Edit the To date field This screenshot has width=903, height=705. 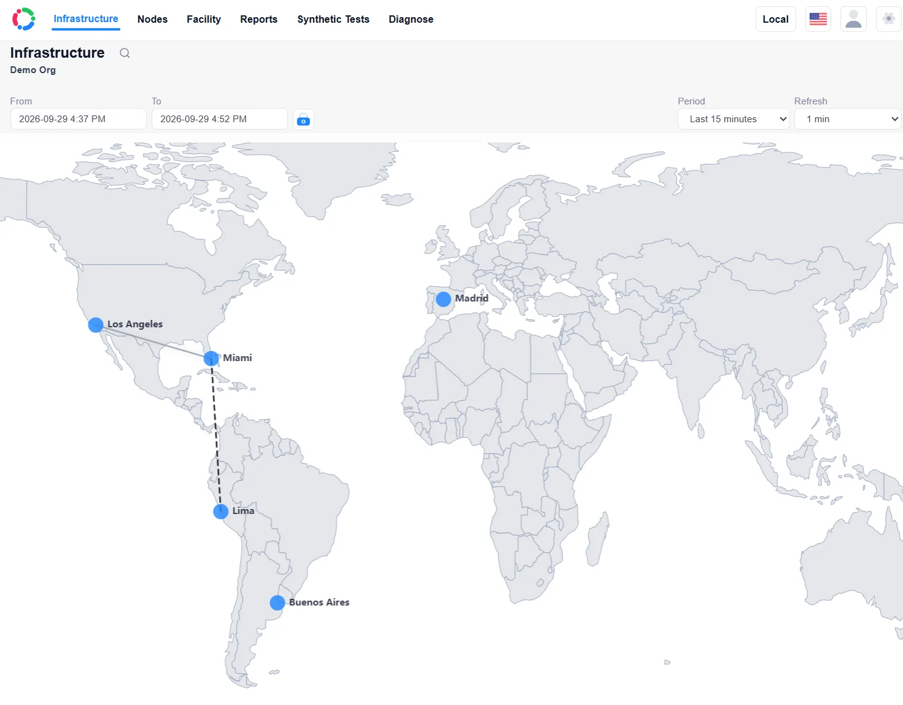tap(220, 119)
